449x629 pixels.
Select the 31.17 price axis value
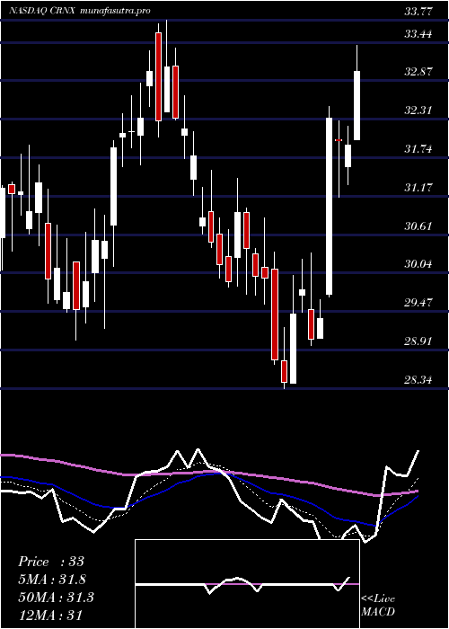pyautogui.click(x=418, y=187)
